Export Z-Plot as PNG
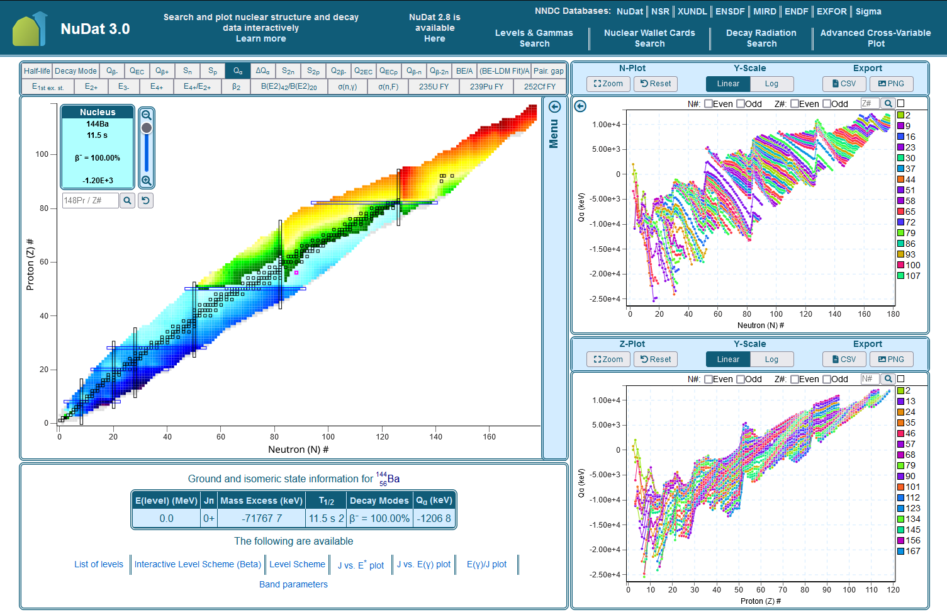This screenshot has width=947, height=612. 891,360
